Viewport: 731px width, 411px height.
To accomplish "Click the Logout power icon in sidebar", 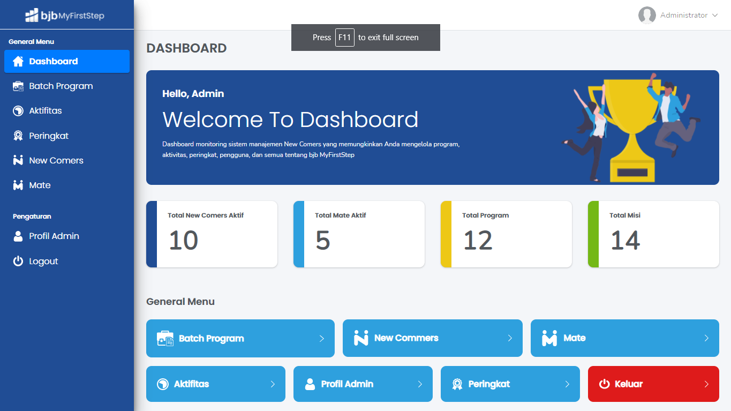I will coord(18,261).
